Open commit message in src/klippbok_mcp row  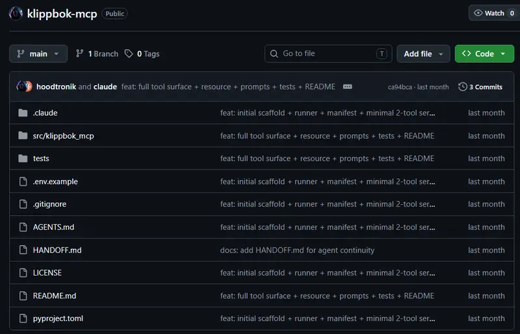[327, 136]
